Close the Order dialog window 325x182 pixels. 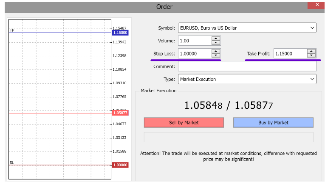tap(317, 5)
